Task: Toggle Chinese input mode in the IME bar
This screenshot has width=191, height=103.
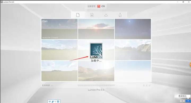Action: click(50, 101)
